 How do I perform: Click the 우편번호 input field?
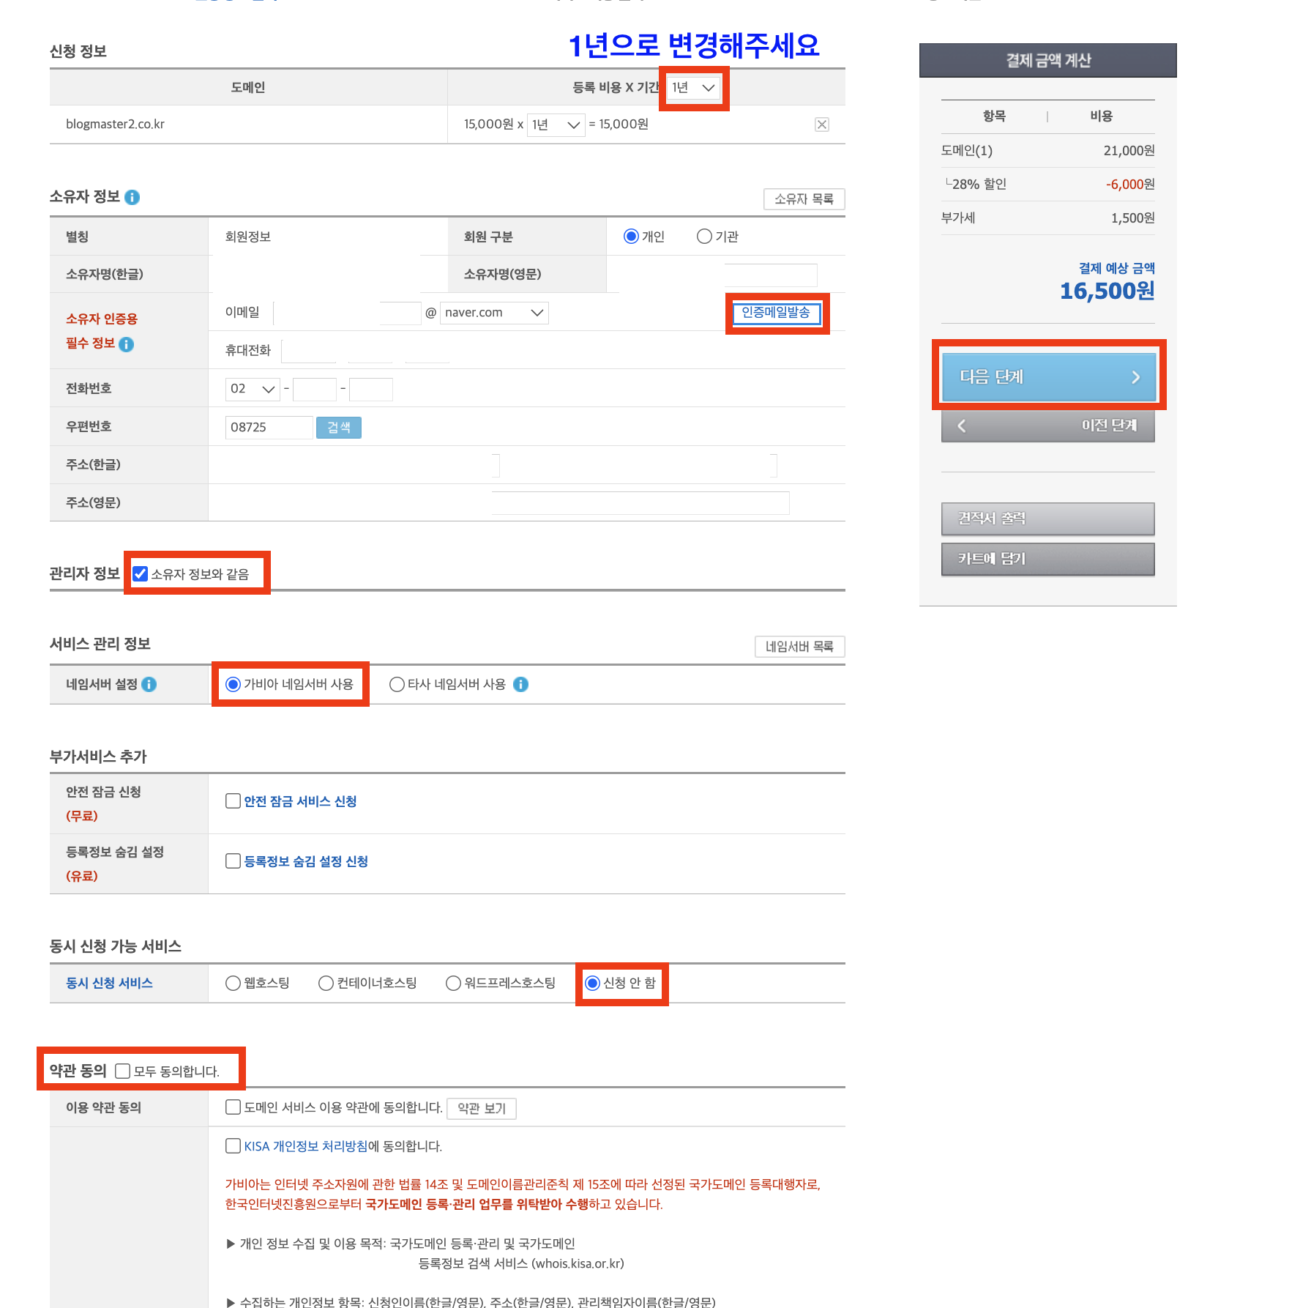(x=269, y=428)
